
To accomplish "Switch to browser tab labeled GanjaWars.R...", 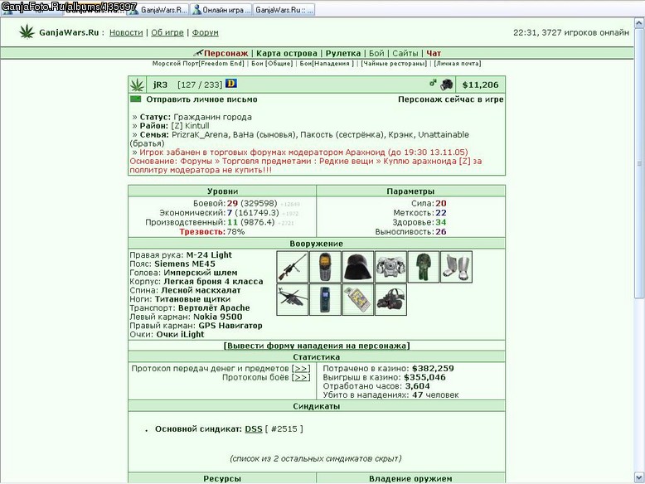I will point(159,9).
